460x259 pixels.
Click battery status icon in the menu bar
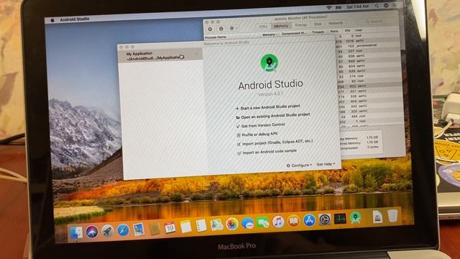339,7
